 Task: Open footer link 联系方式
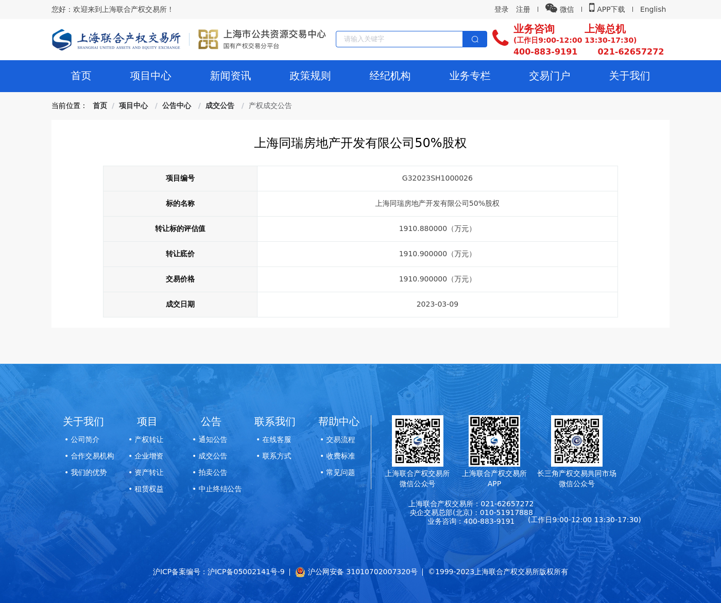[277, 456]
